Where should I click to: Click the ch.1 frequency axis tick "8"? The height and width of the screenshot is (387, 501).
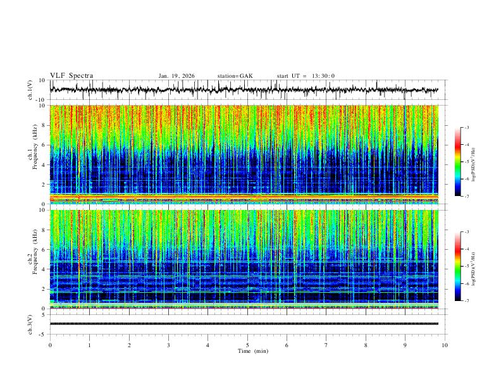click(x=44, y=125)
